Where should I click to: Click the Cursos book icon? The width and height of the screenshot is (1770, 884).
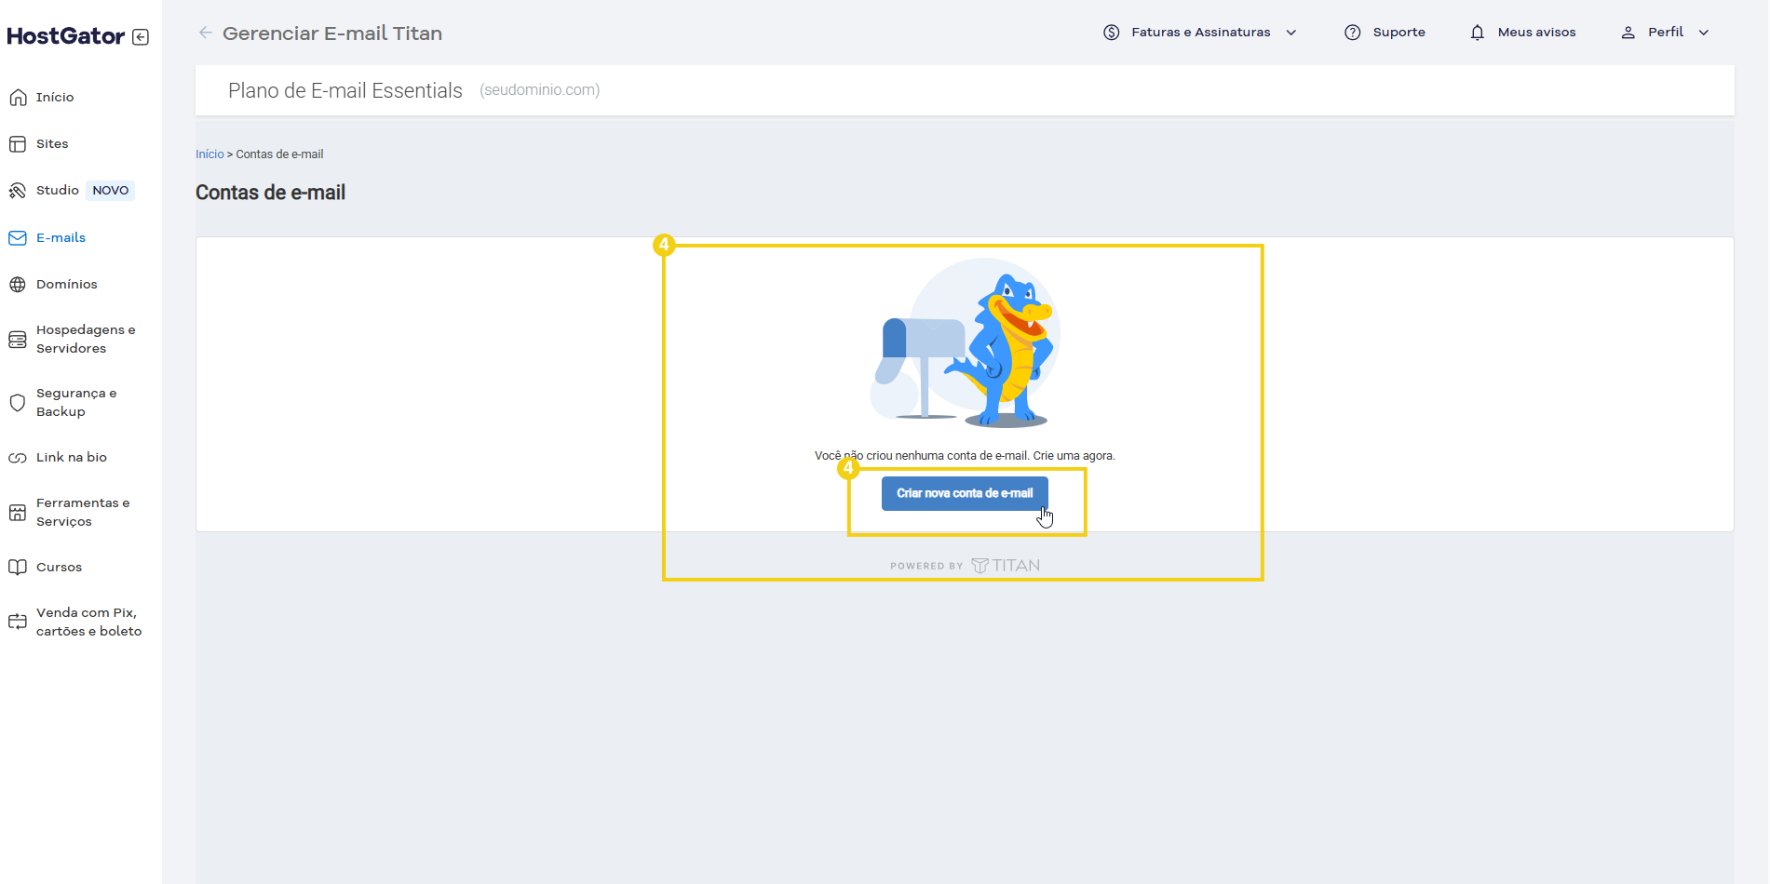[18, 568]
